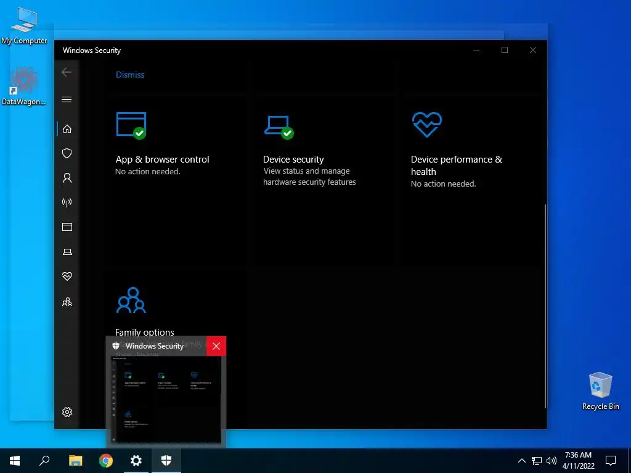
Task: Open Firewall & network protection antenna icon
Action: (67, 202)
